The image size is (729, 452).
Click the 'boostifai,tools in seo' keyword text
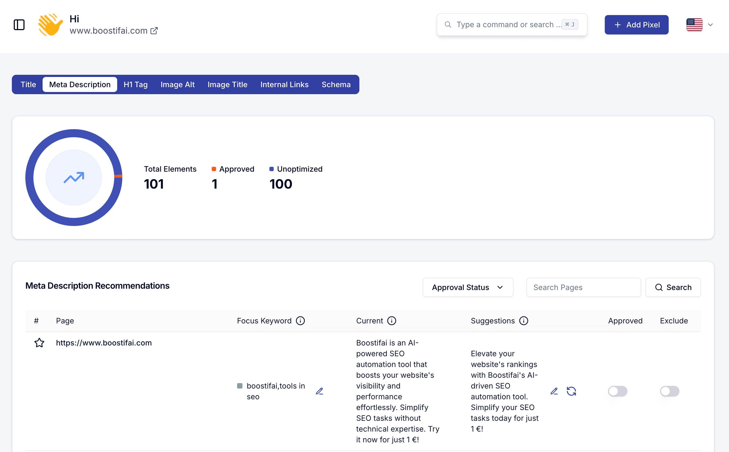point(276,391)
